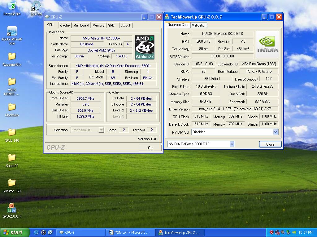
Task: Click the HT Link 1529.3 MHz value
Action: (85, 116)
